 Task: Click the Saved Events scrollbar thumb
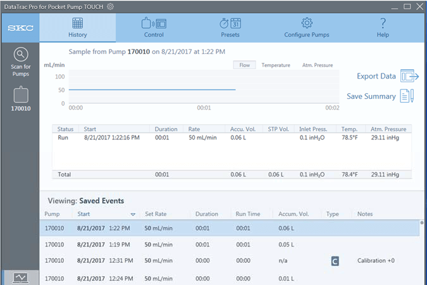click(422, 222)
